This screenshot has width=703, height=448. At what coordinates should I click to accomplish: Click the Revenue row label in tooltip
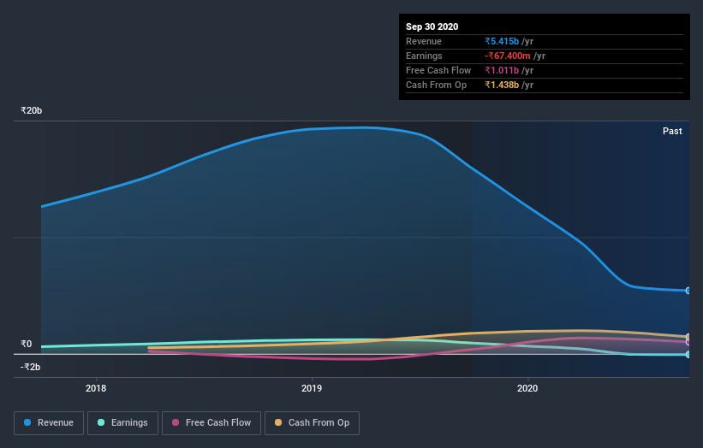(x=424, y=41)
